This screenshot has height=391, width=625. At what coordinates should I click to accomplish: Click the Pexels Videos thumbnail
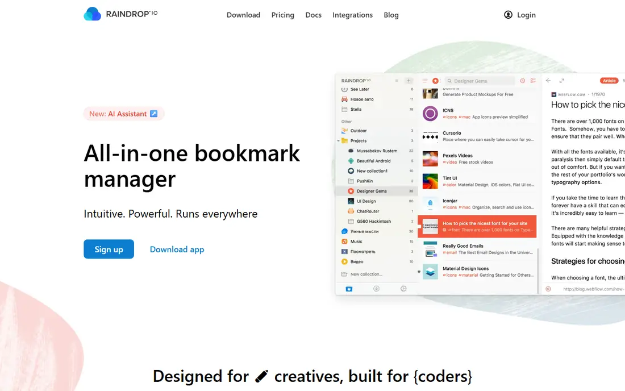pos(430,159)
